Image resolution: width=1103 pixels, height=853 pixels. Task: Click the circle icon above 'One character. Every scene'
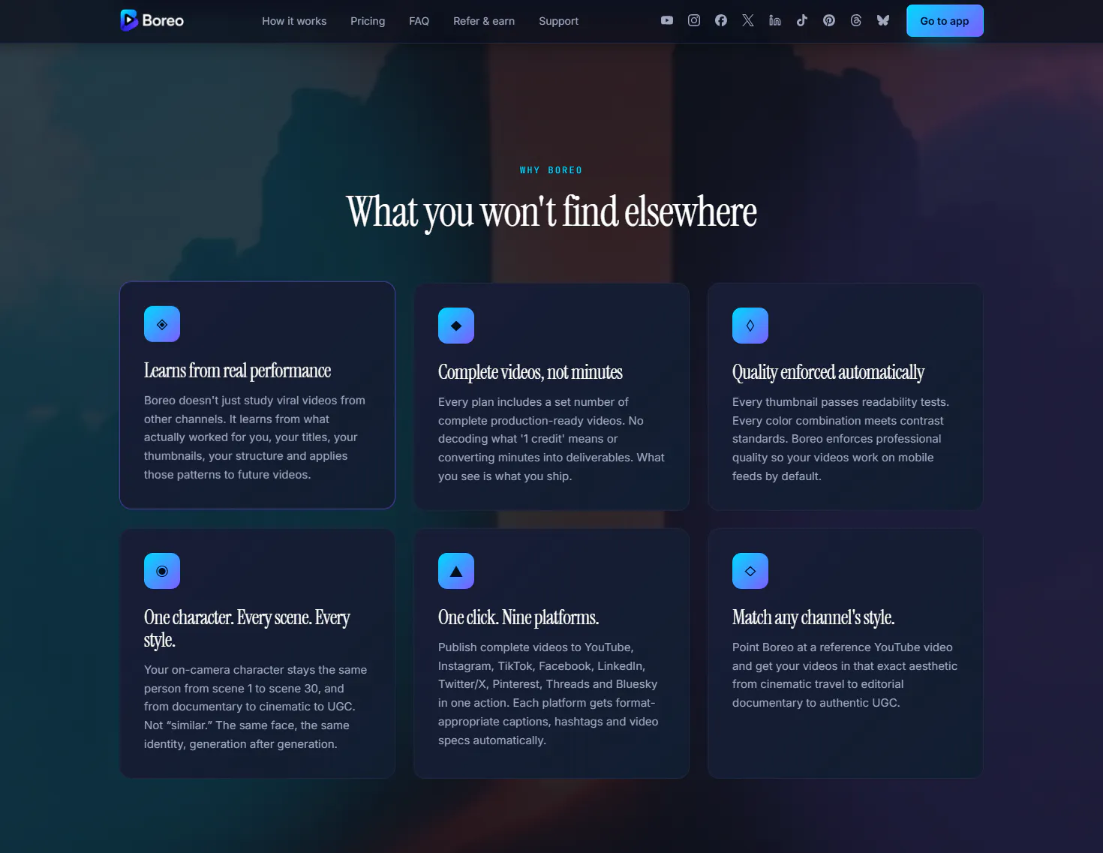click(162, 571)
